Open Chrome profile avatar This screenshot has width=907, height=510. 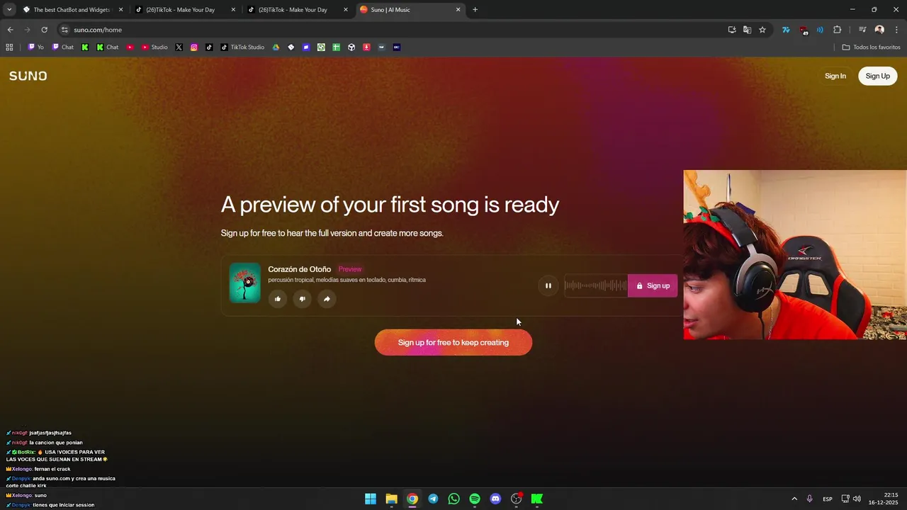coord(879,30)
